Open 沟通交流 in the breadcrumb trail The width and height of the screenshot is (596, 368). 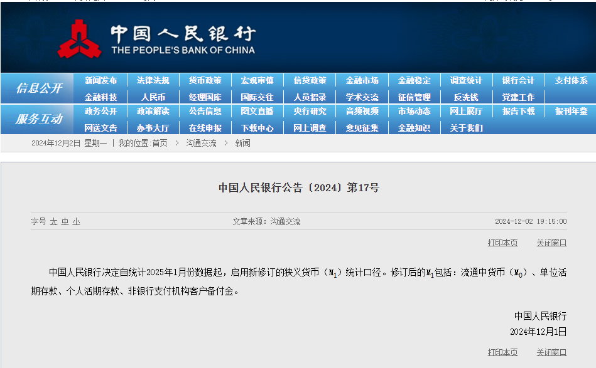(x=201, y=144)
